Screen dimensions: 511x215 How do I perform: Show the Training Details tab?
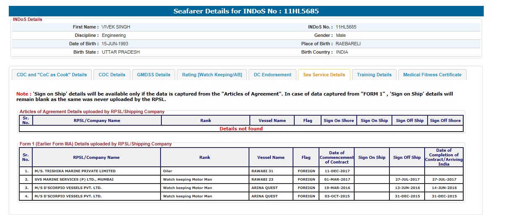374,75
